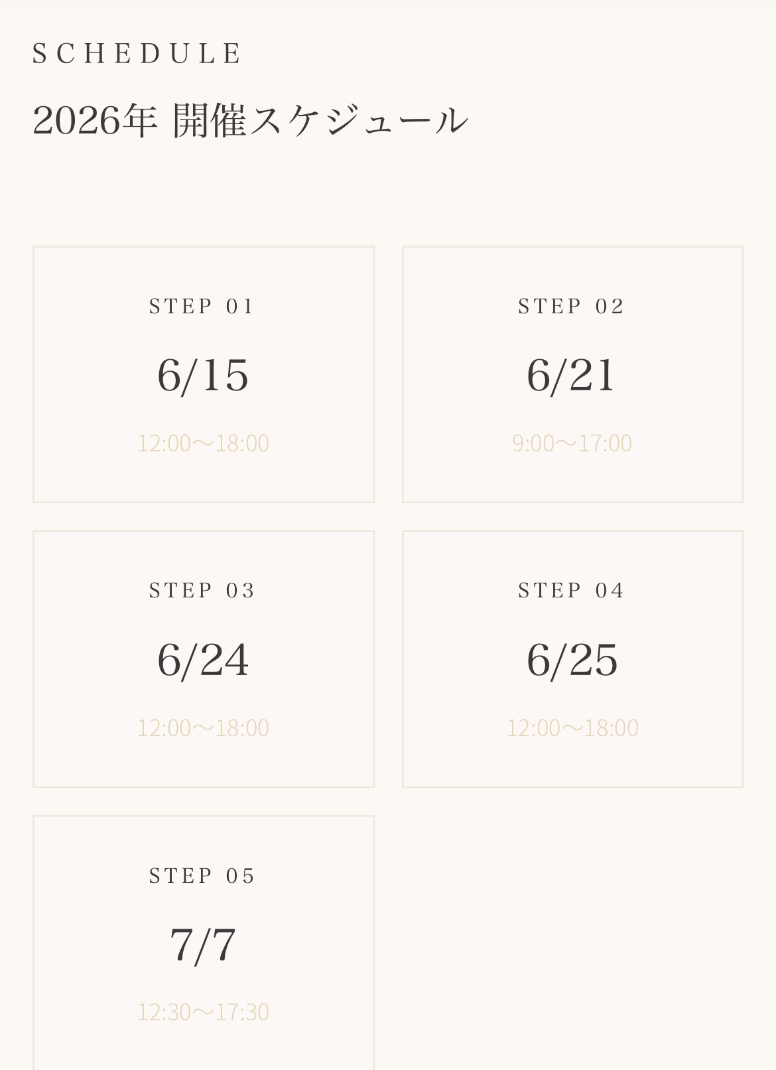The width and height of the screenshot is (776, 1070).
Task: Click the slash in the 6/21 date
Action: [559, 377]
